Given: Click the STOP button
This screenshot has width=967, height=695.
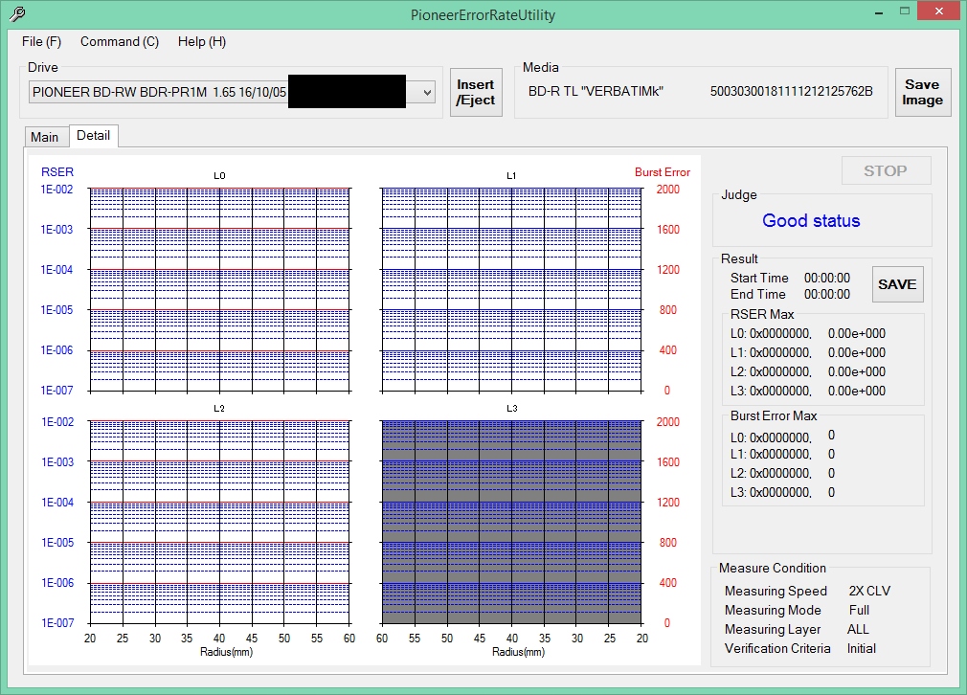Looking at the screenshot, I should (x=885, y=170).
